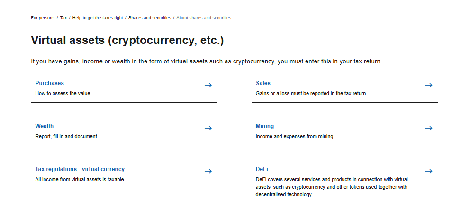Click the 'How to assess the value' description
461x217 pixels.
tap(63, 94)
